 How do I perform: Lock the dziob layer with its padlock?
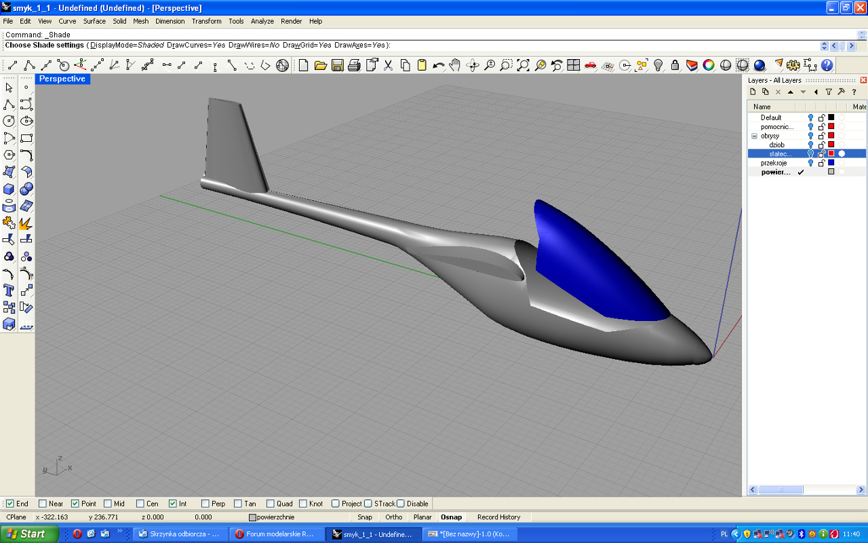[x=821, y=145]
